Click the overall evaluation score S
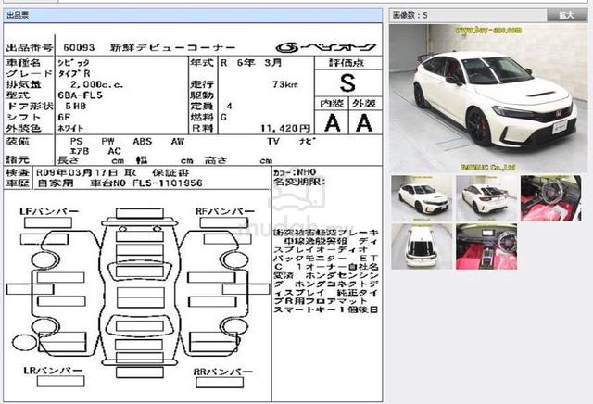This screenshot has width=593, height=404. 347,82
